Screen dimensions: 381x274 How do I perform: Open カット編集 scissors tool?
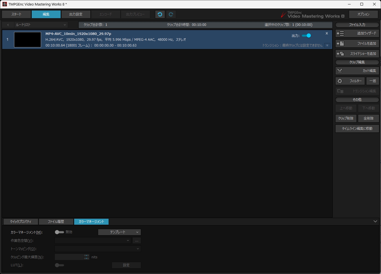[x=357, y=71]
